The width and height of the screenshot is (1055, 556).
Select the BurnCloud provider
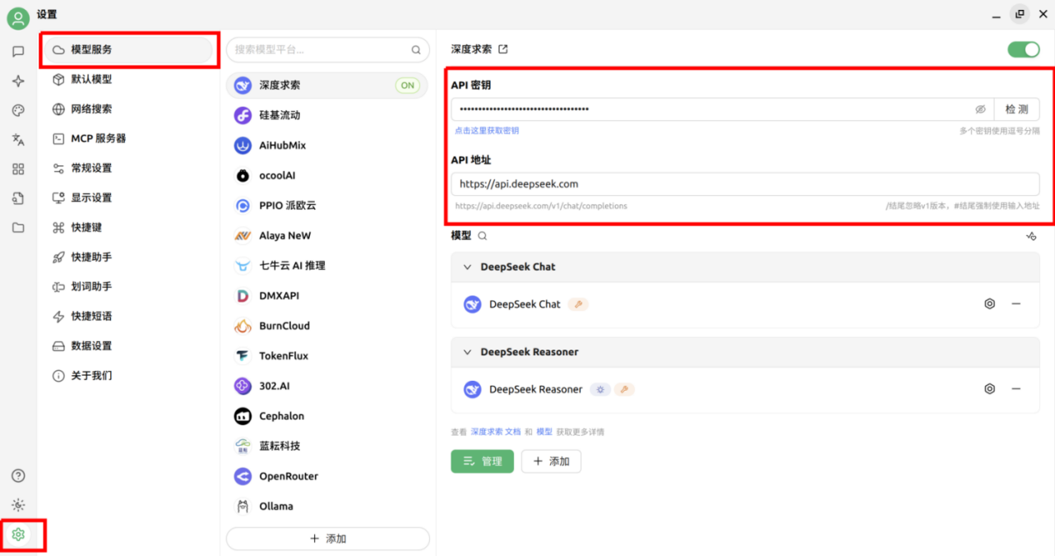327,326
